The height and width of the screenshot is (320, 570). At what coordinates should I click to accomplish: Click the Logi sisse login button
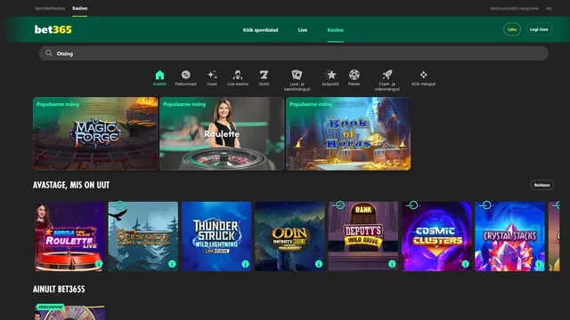pyautogui.click(x=539, y=29)
